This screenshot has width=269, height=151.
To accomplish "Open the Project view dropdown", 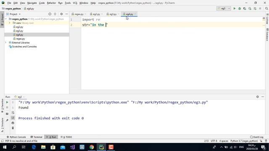I will click(x=13, y=14).
